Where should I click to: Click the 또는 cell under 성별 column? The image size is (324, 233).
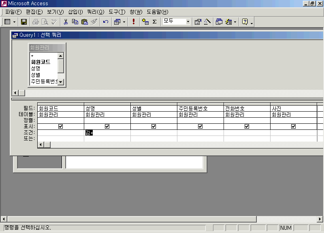click(x=154, y=138)
